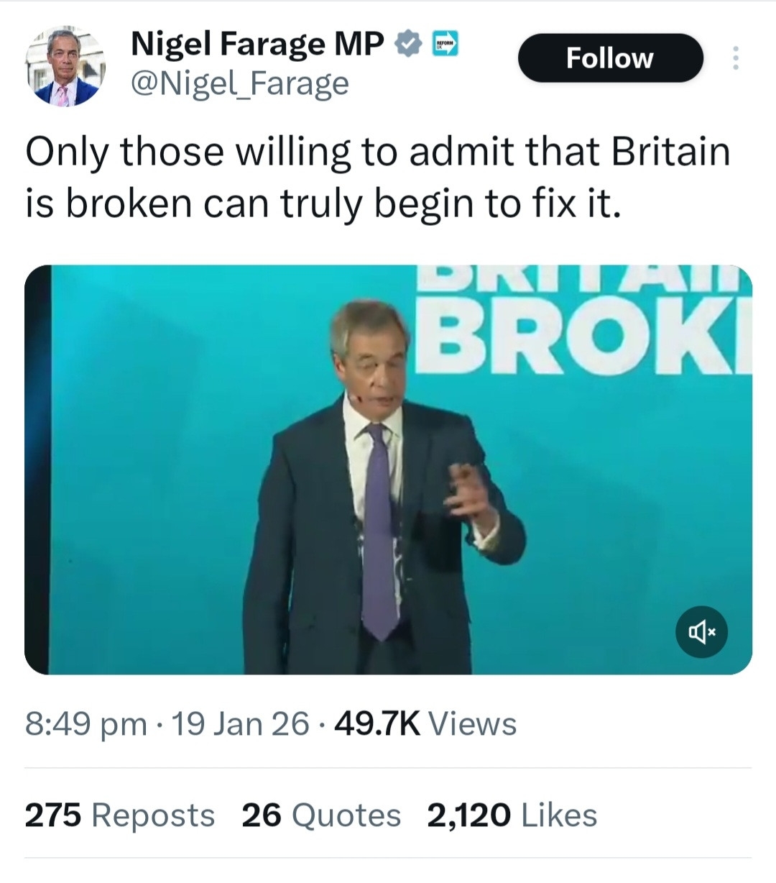776x883 pixels.
Task: Click the @Nigel_Farage handle
Action: coord(239,84)
